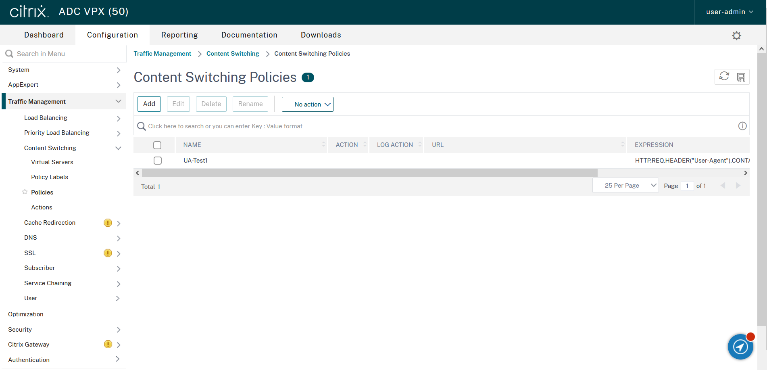Open the search info icon
Image resolution: width=767 pixels, height=370 pixels.
click(742, 126)
